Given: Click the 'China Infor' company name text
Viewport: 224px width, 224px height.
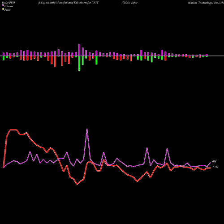Looking at the screenshot, I should point(129,3).
